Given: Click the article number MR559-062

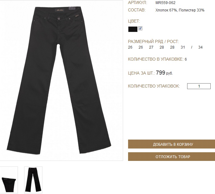Looking at the screenshot, I should pyautogui.click(x=166, y=3).
